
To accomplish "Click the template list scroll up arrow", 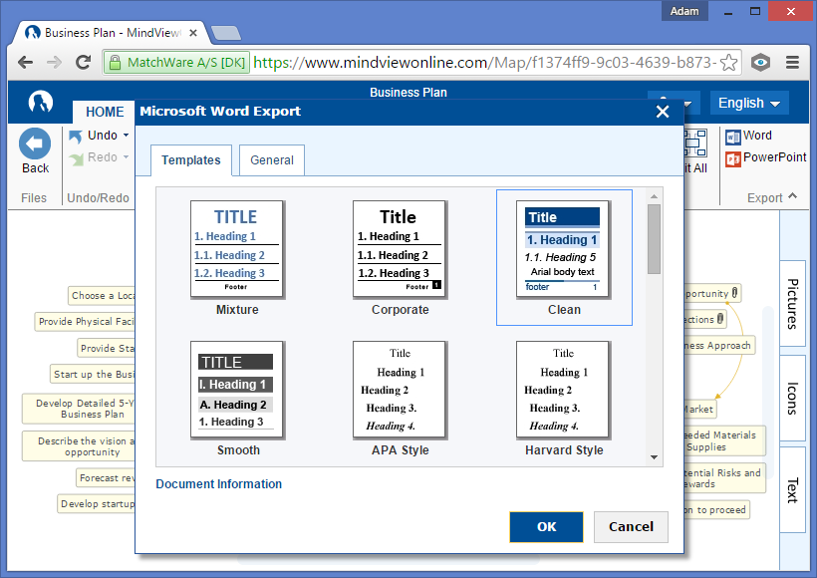I will tap(654, 196).
